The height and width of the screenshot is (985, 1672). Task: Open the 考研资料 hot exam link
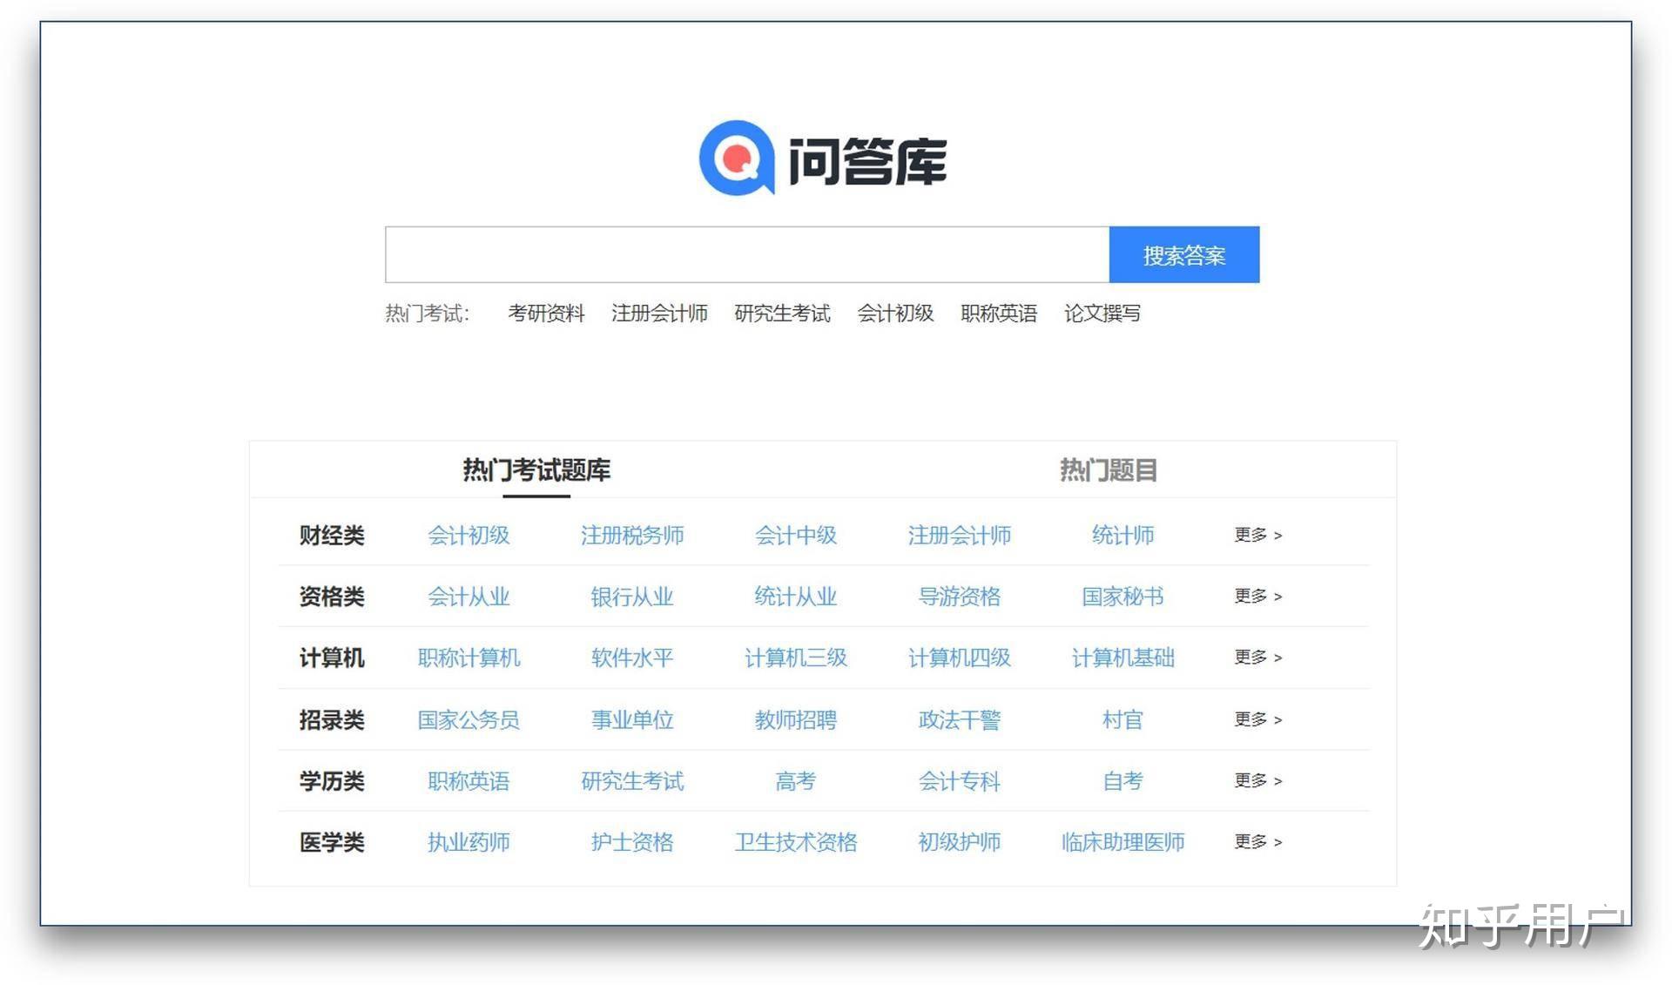pos(547,314)
